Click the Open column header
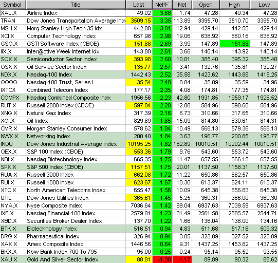Screen dimensions: 278x263 coord(206,5)
